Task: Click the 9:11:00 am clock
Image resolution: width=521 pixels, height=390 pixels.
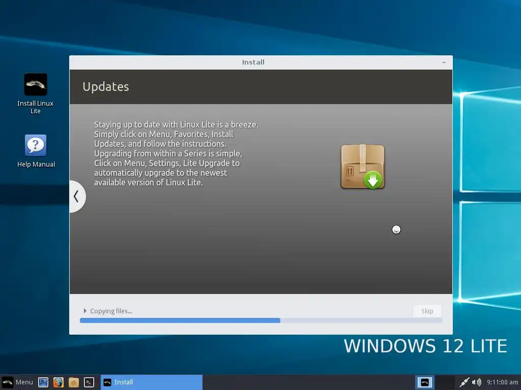Action: [x=502, y=382]
